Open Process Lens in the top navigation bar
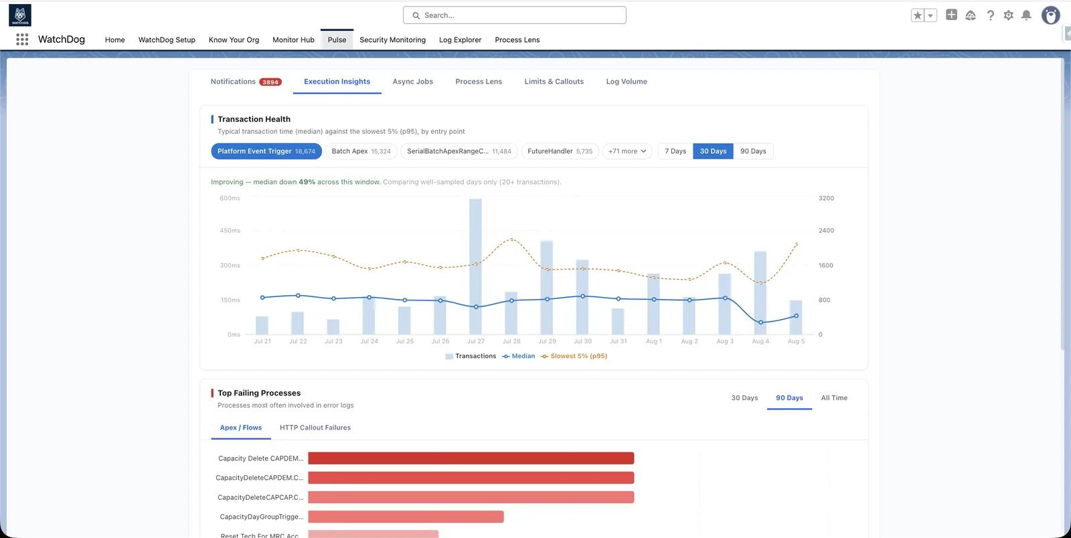The image size is (1071, 538). click(517, 40)
